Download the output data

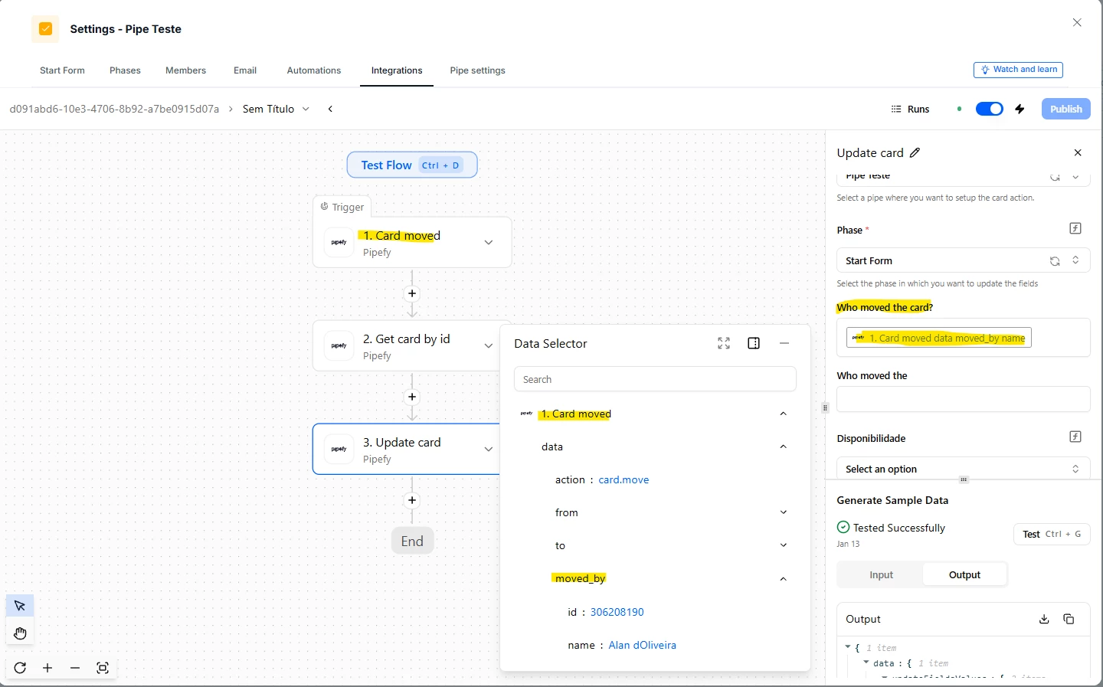1044,619
